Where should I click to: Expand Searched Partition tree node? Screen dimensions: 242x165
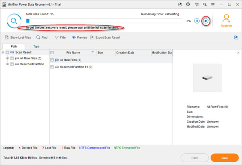click(x=7, y=64)
